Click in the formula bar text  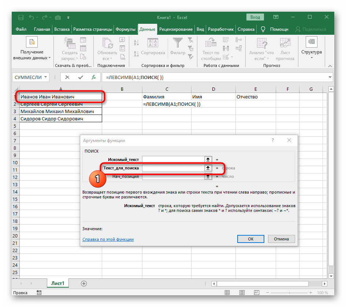tap(135, 78)
